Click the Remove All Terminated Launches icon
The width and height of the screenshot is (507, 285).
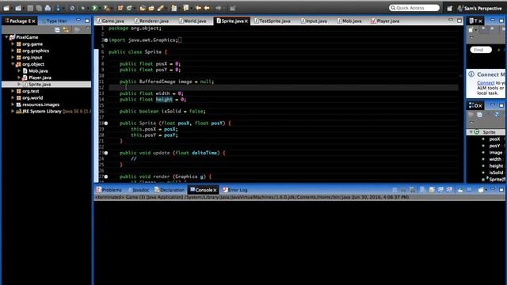click(412, 190)
